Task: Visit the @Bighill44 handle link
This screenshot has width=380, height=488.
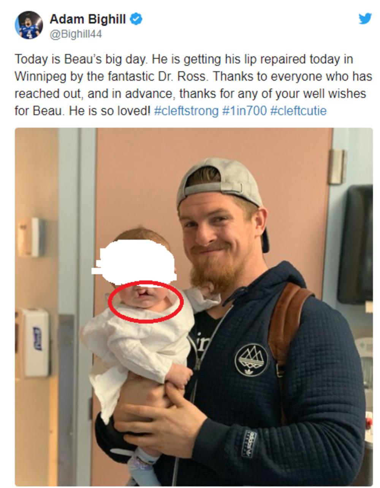Action: tap(76, 34)
